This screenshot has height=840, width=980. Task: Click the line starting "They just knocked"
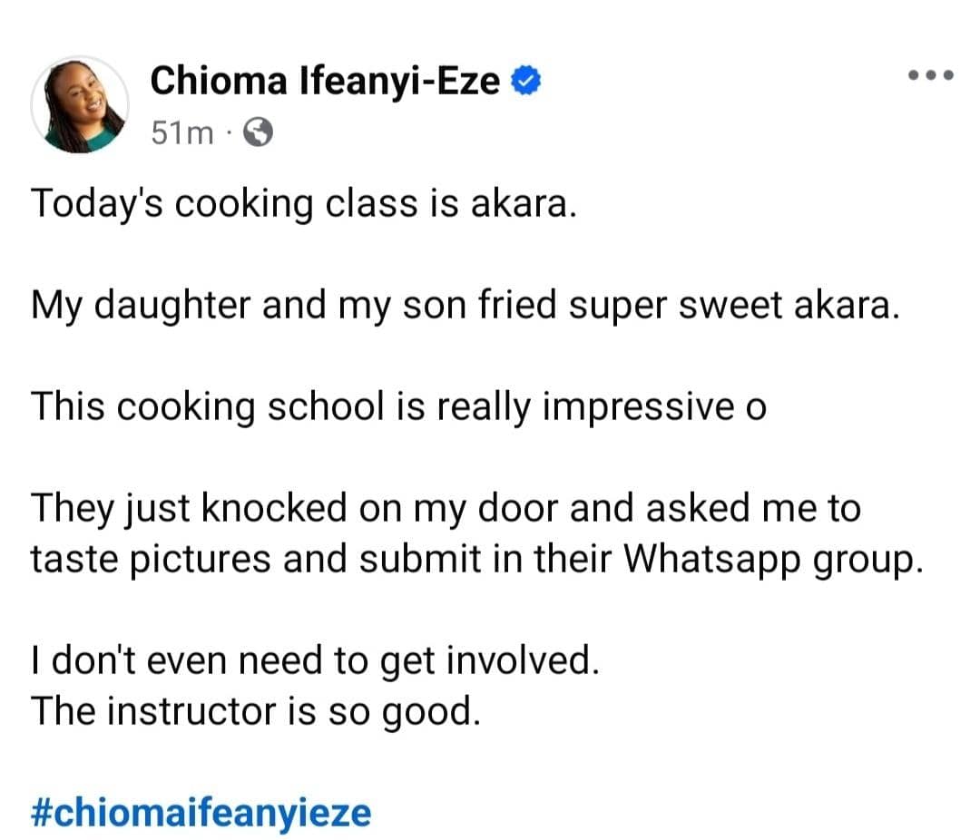pos(446,508)
